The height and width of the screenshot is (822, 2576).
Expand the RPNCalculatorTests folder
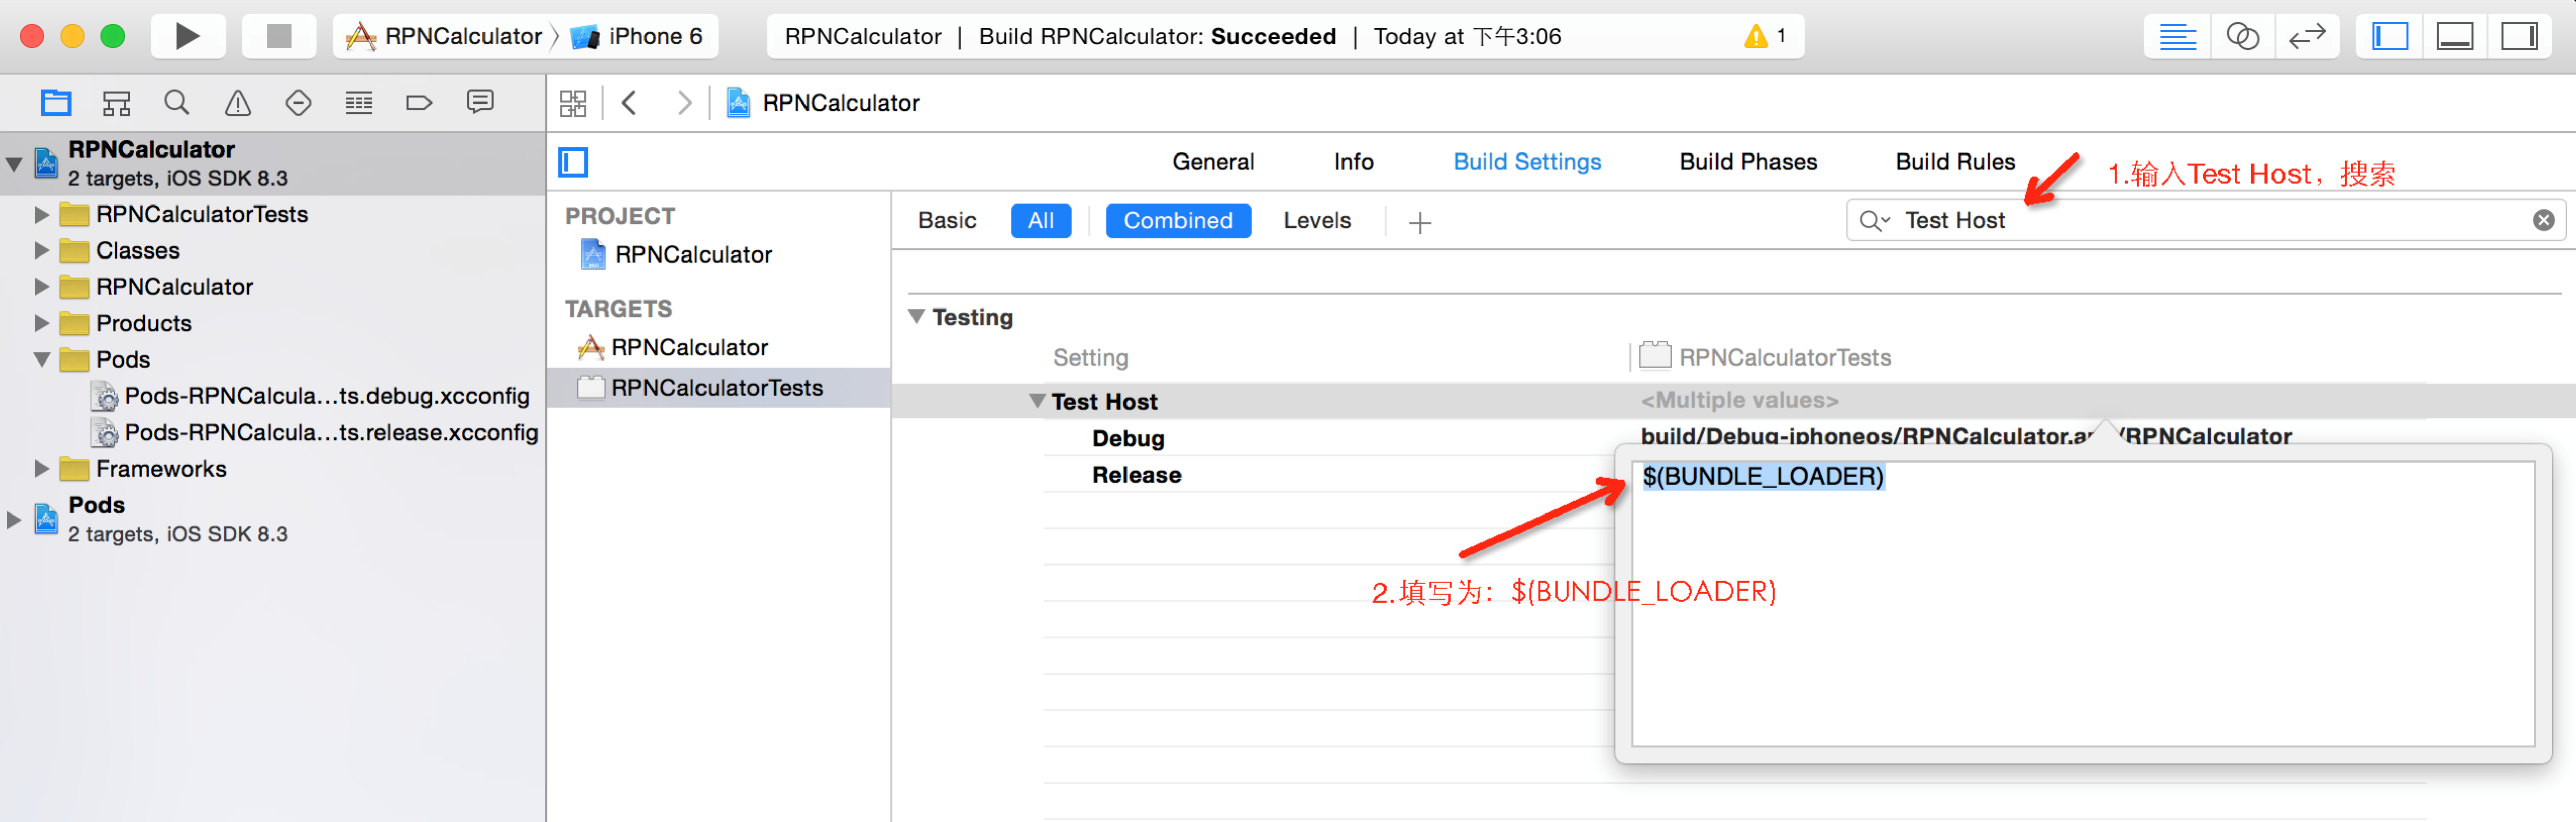[42, 214]
